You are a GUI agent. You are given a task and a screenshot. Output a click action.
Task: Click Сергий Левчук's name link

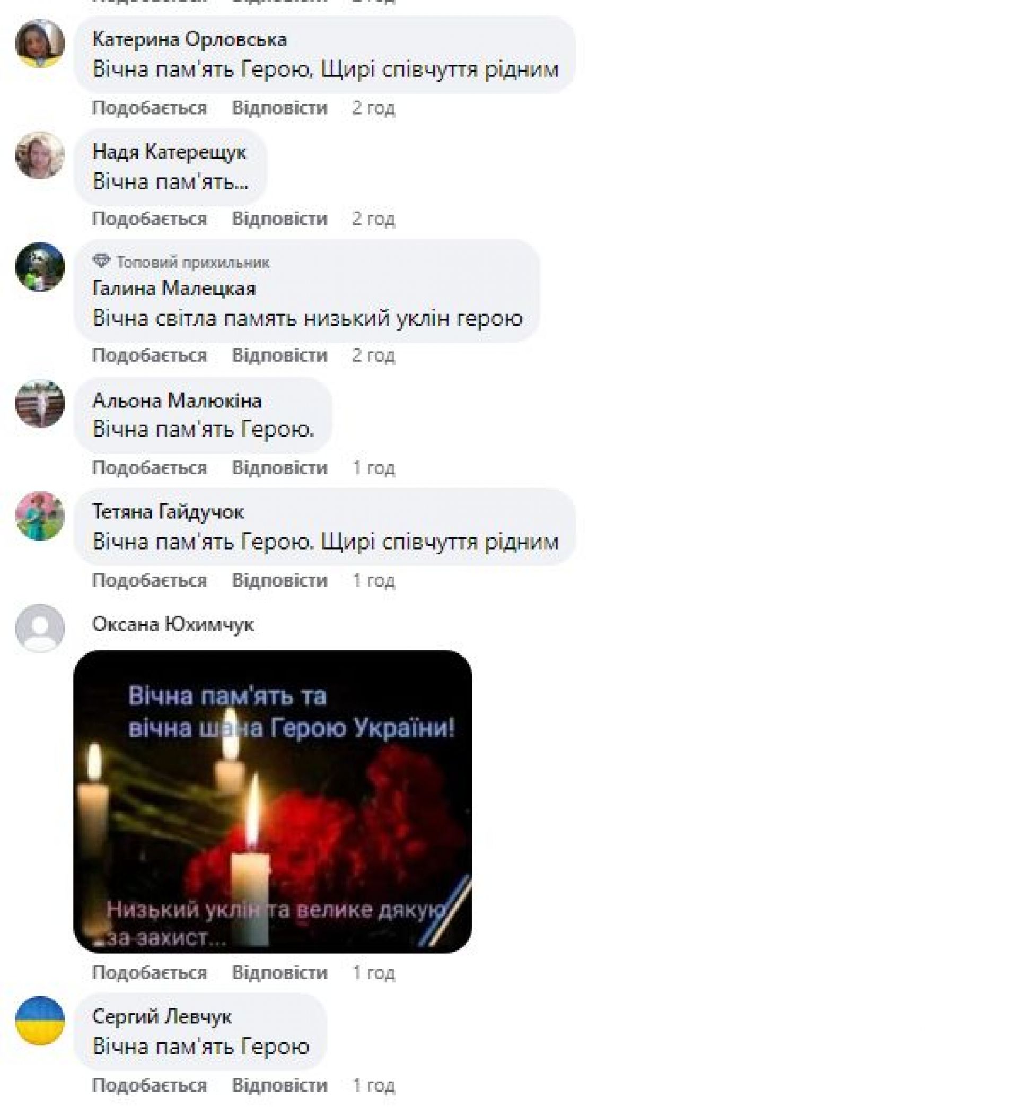point(162,1016)
